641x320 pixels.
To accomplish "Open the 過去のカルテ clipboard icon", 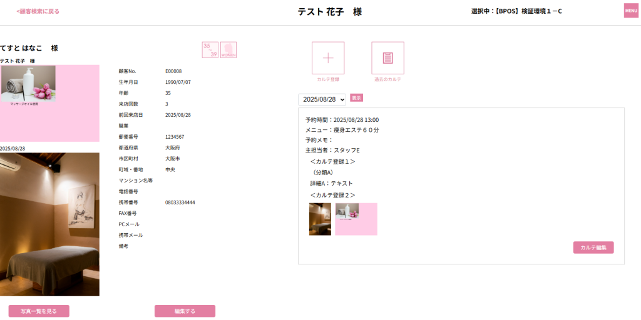I will coord(387,58).
